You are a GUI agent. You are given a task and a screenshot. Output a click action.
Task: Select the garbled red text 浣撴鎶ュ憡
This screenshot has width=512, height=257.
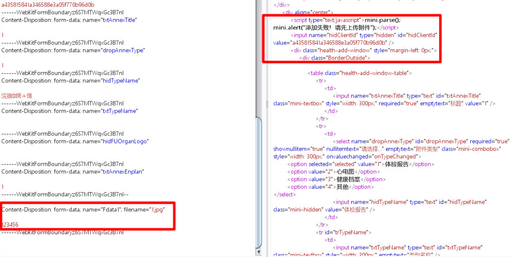(17, 96)
